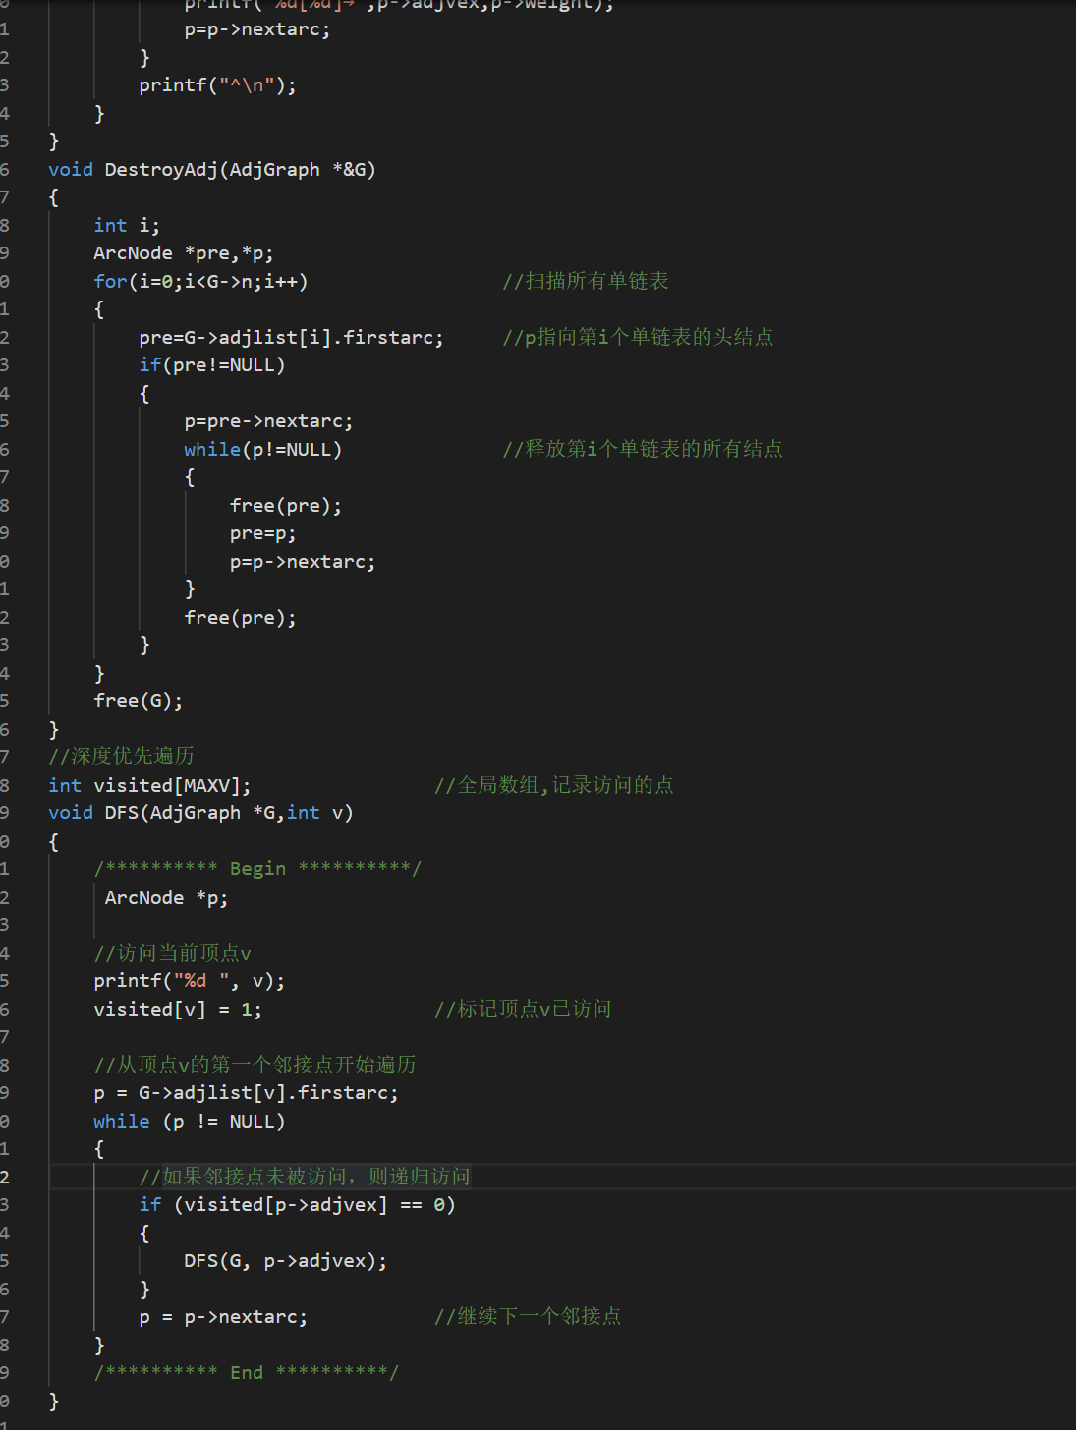Click the comment //标记顶点v已访问

tap(523, 1010)
